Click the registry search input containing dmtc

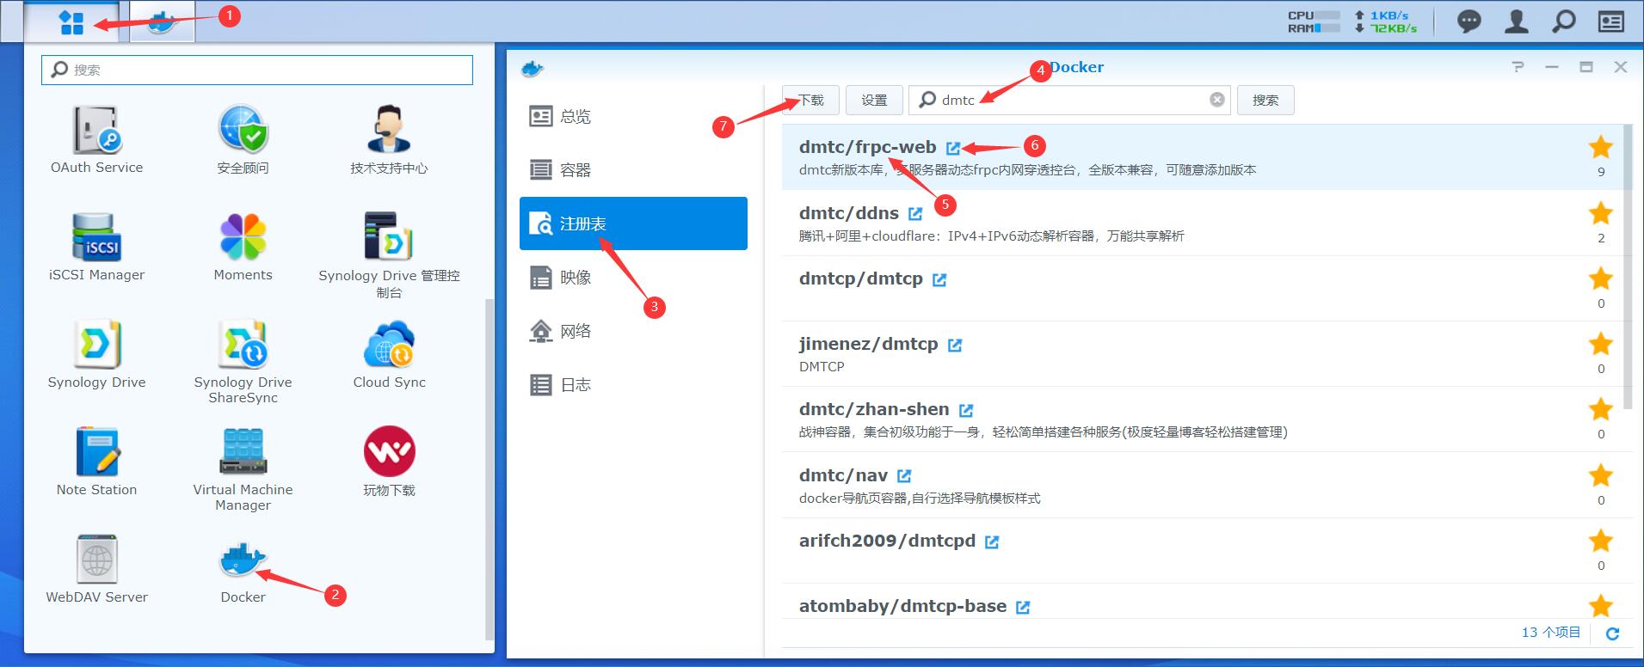click(1069, 100)
